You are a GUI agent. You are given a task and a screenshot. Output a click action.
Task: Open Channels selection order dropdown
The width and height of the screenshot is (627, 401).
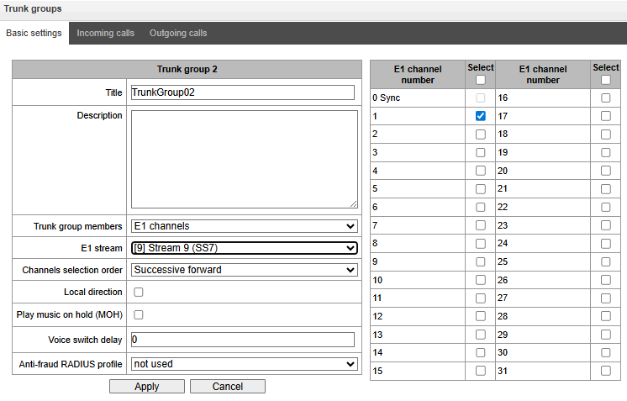point(244,270)
